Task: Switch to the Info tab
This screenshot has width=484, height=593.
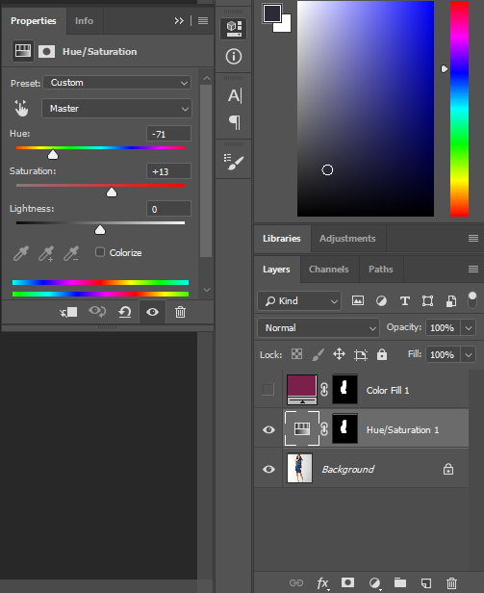Action: coord(84,21)
